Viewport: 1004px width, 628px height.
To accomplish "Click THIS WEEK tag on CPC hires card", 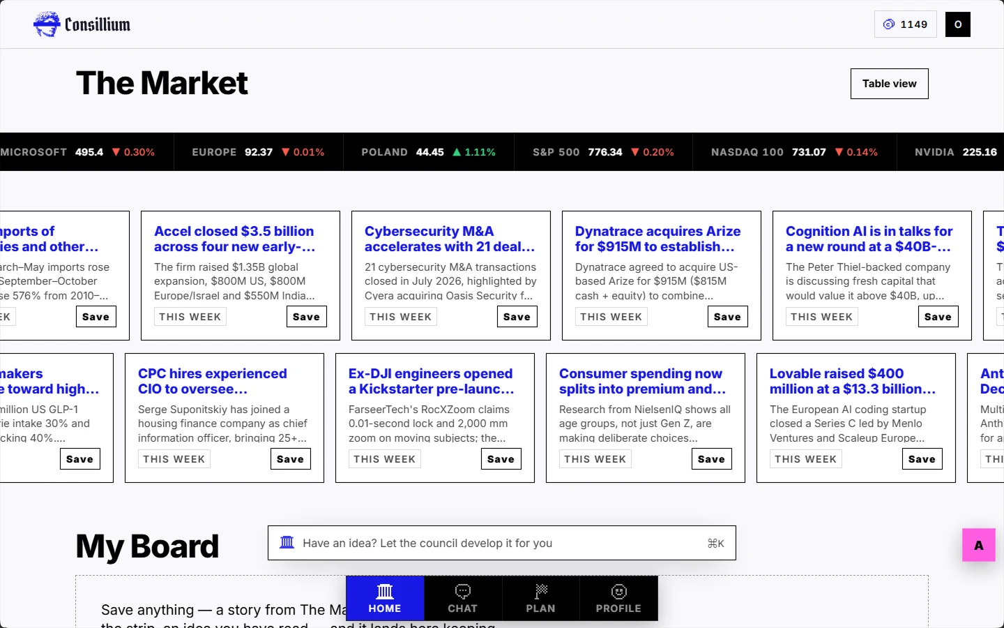I will (174, 459).
